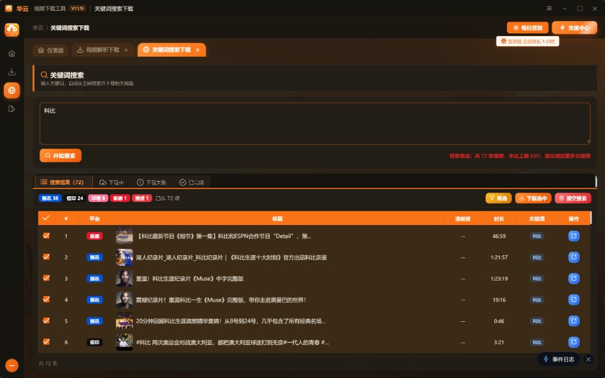
Task: Select the 关键词搜索下载 tab
Action: 171,50
